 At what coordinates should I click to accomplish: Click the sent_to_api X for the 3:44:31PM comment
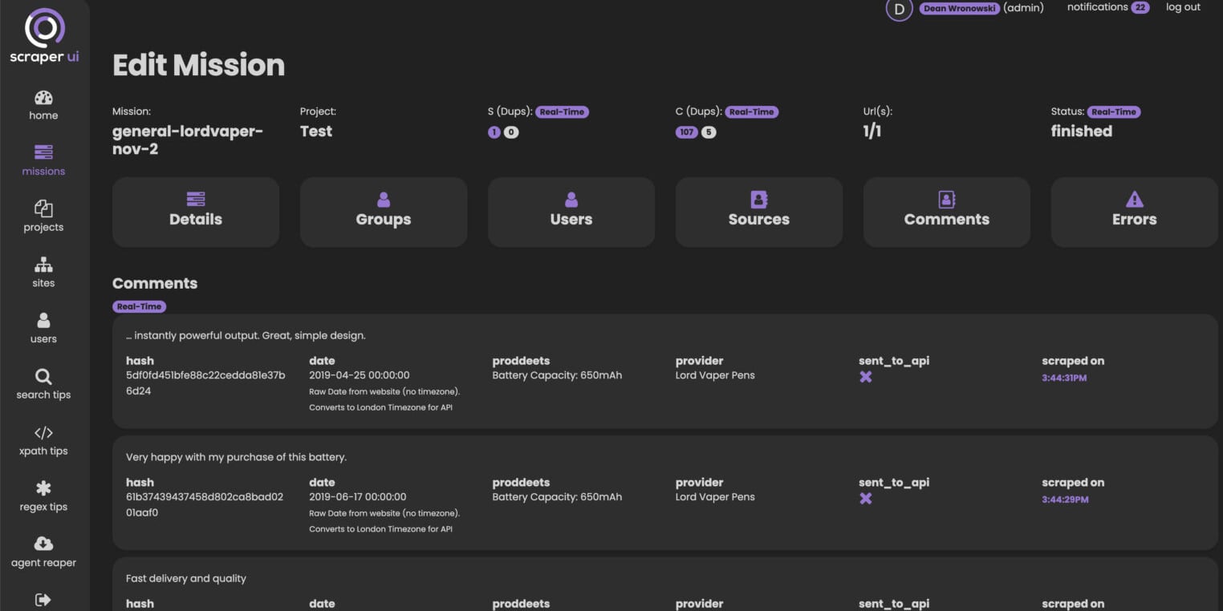(866, 376)
